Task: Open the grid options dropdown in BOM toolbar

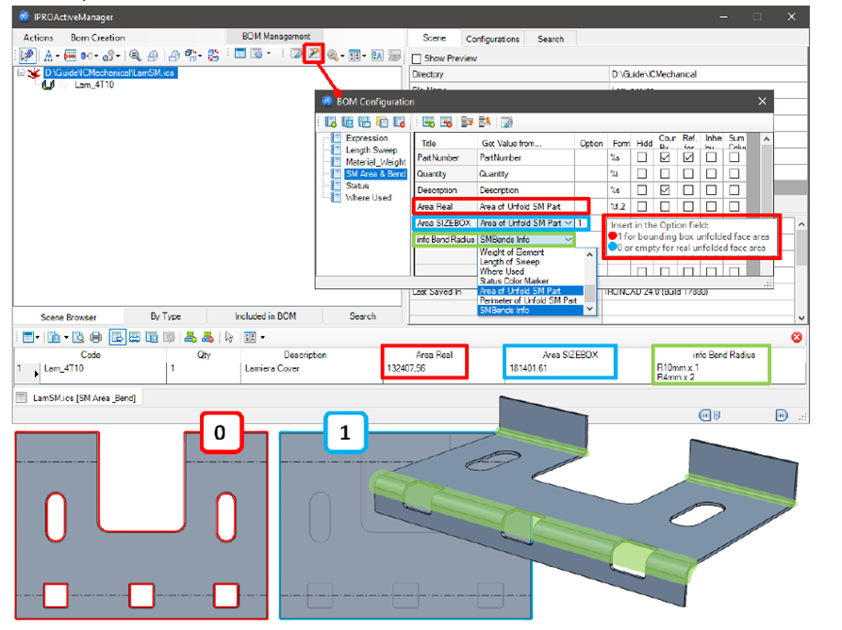Action: click(262, 337)
